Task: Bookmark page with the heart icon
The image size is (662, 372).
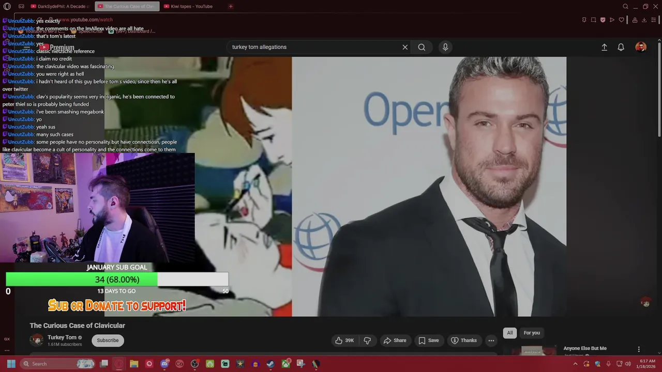Action: (621, 20)
